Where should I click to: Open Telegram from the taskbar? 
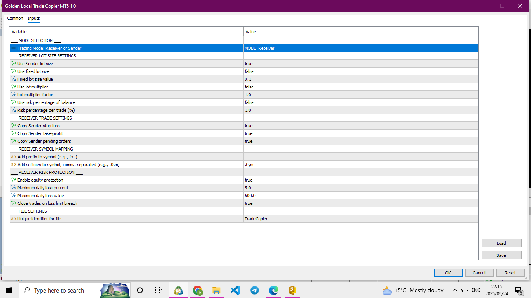click(x=255, y=290)
